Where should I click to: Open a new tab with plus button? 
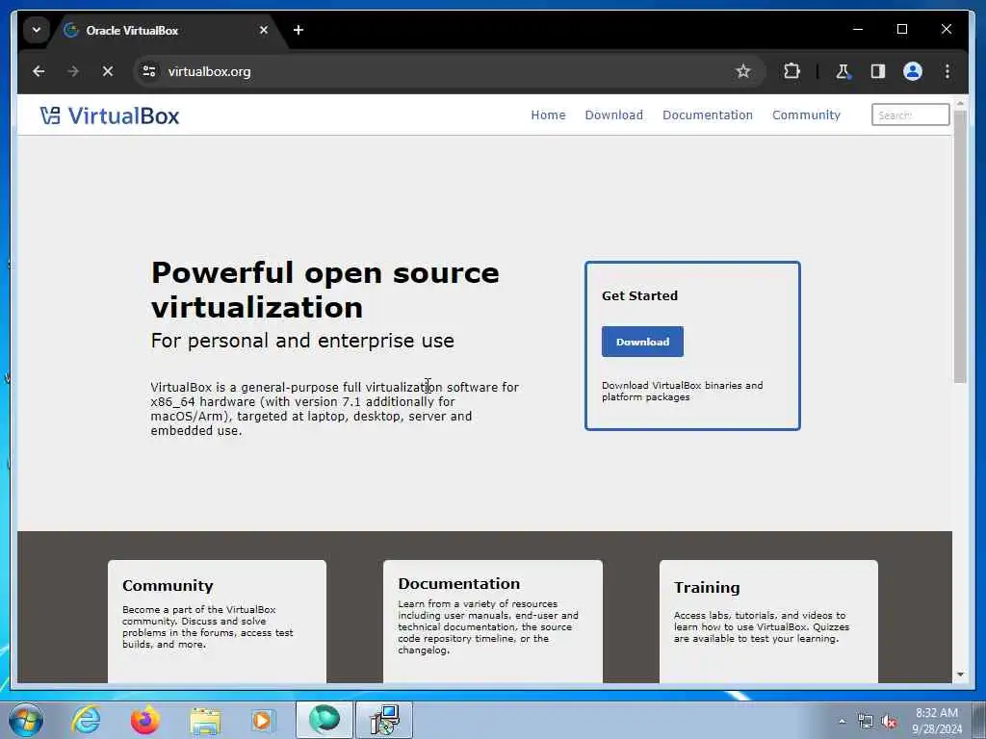[298, 30]
